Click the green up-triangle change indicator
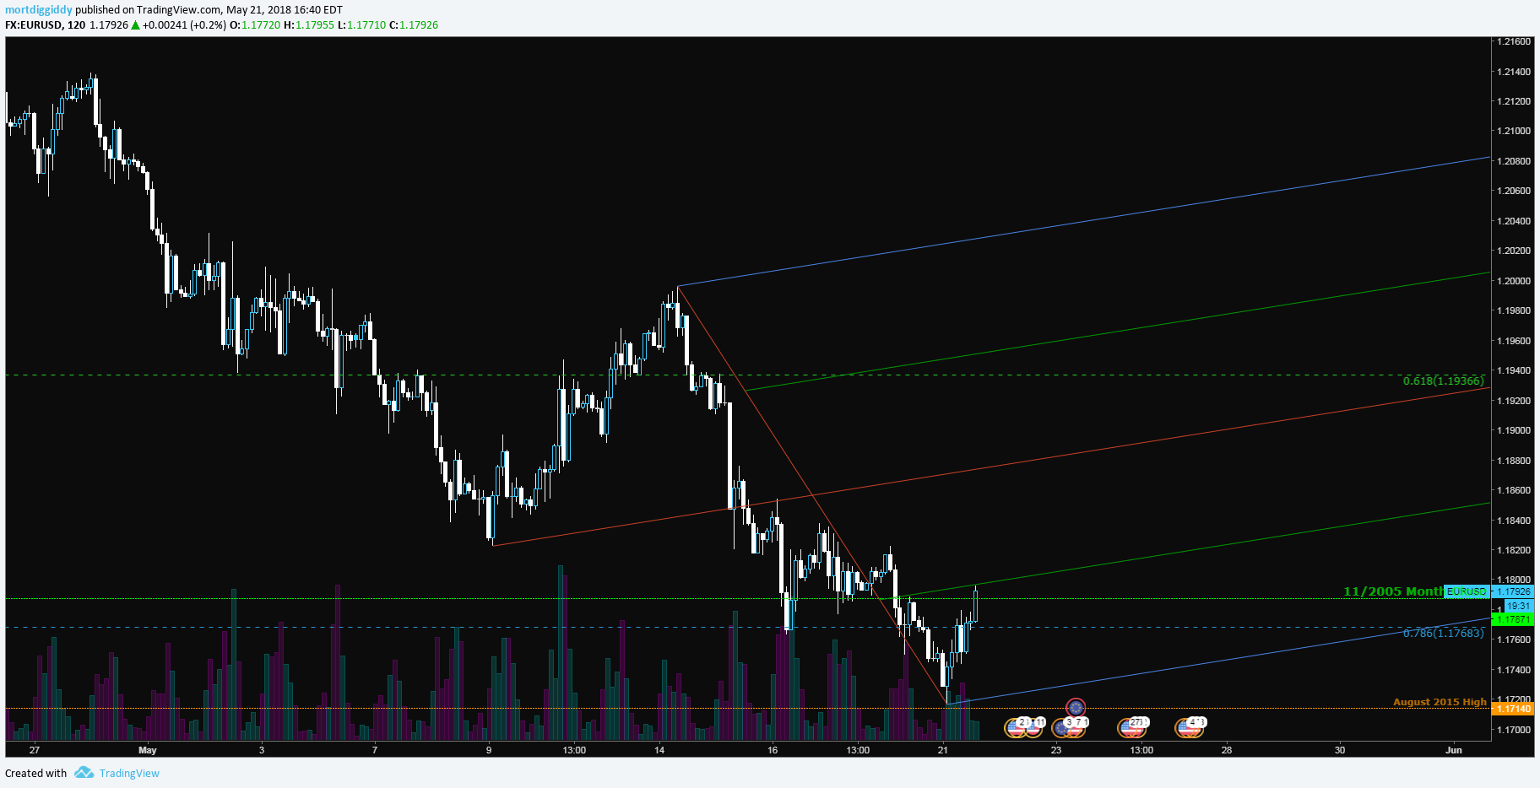This screenshot has height=788, width=1540. click(x=135, y=25)
